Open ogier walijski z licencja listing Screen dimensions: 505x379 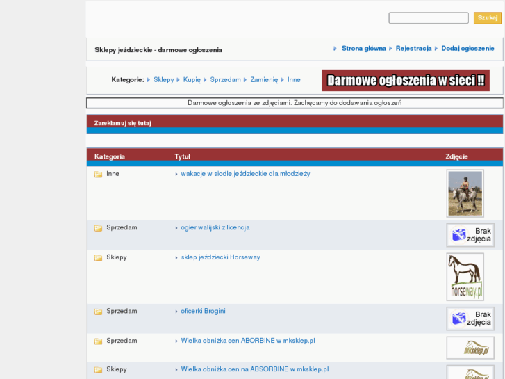215,227
